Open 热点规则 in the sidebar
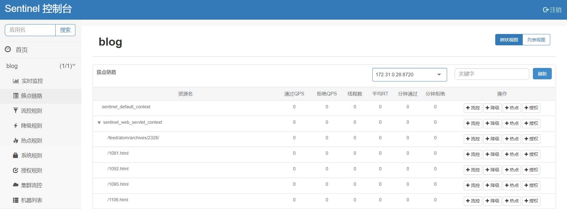 coord(31,140)
